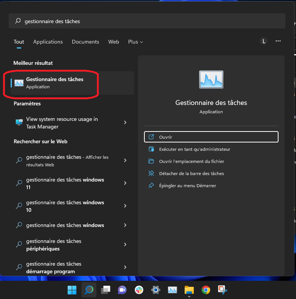Viewport: 296px width, 299px height.
Task: Click in the search text field
Action: pos(152,21)
